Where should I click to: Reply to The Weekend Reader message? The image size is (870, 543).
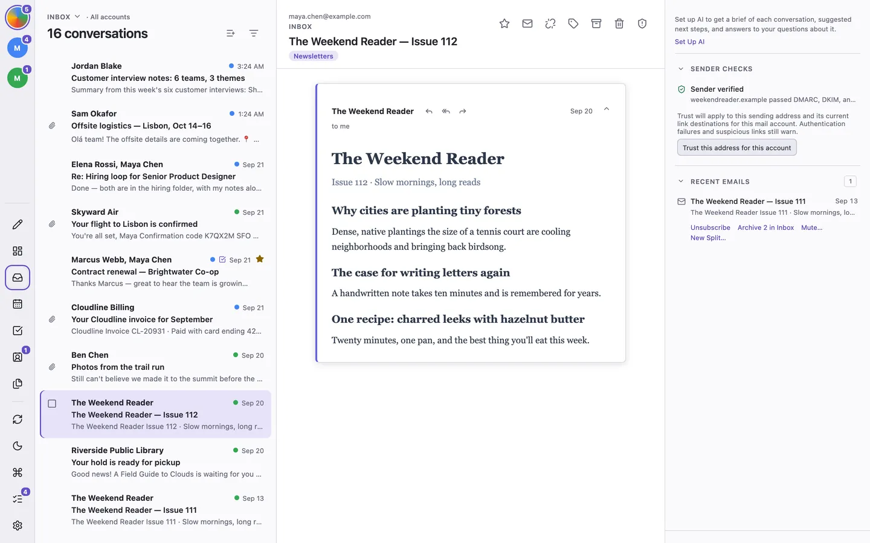click(429, 112)
